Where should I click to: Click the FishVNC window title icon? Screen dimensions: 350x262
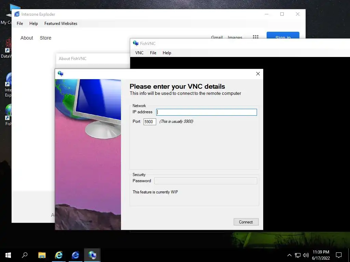click(x=135, y=43)
